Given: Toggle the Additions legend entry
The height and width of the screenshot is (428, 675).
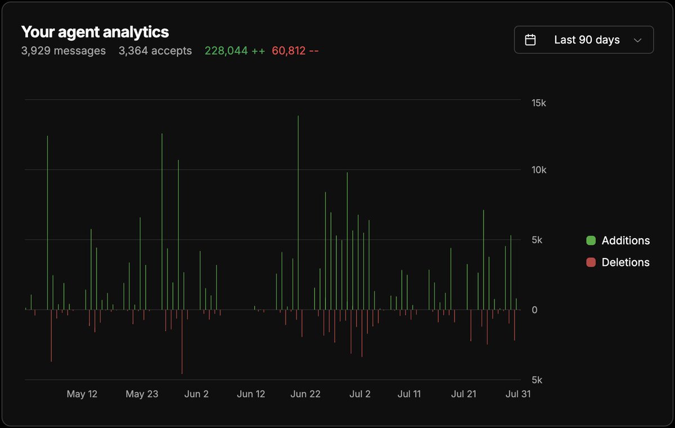Looking at the screenshot, I should (x=618, y=240).
